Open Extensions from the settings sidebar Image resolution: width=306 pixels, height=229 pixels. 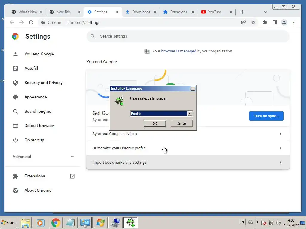click(35, 176)
